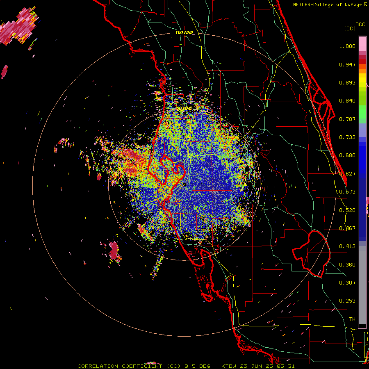Click the NEXLAB-College of DuPage label

(x=327, y=5)
